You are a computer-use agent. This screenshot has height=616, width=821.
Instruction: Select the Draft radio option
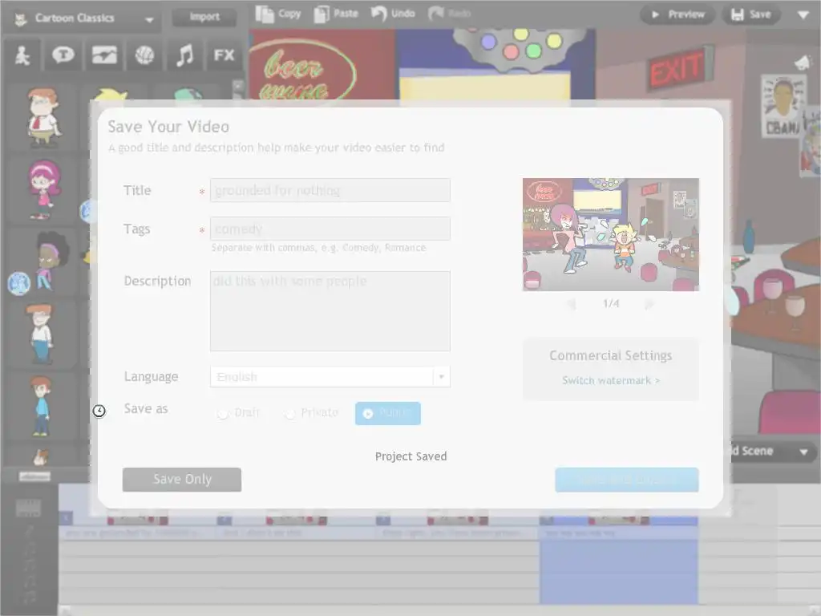[239, 413]
